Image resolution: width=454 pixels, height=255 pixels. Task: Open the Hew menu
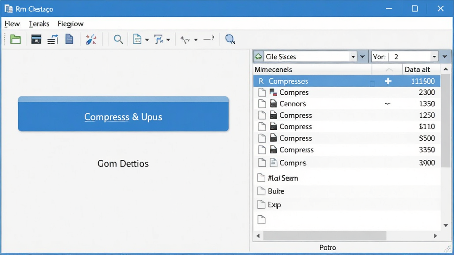click(x=12, y=24)
